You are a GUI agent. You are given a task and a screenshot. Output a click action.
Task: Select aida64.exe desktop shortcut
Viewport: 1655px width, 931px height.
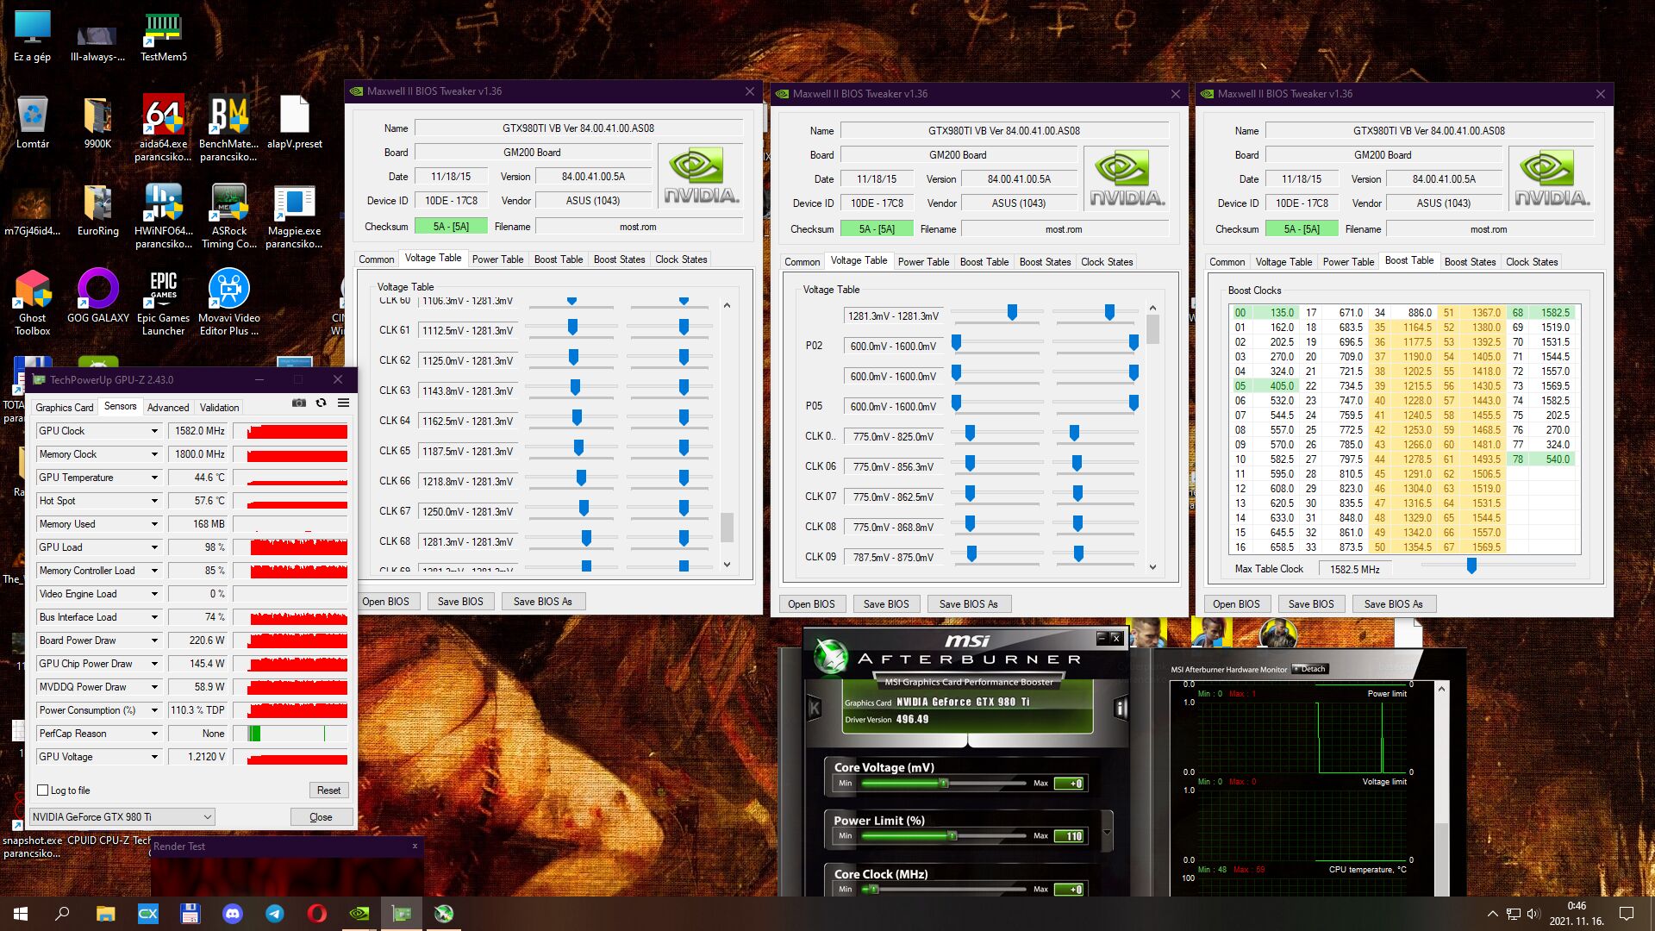tap(163, 128)
